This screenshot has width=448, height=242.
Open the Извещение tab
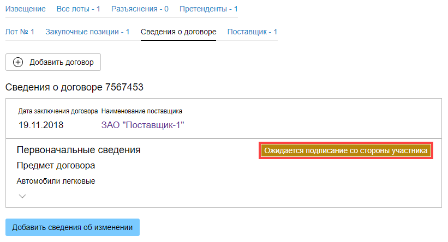(27, 9)
